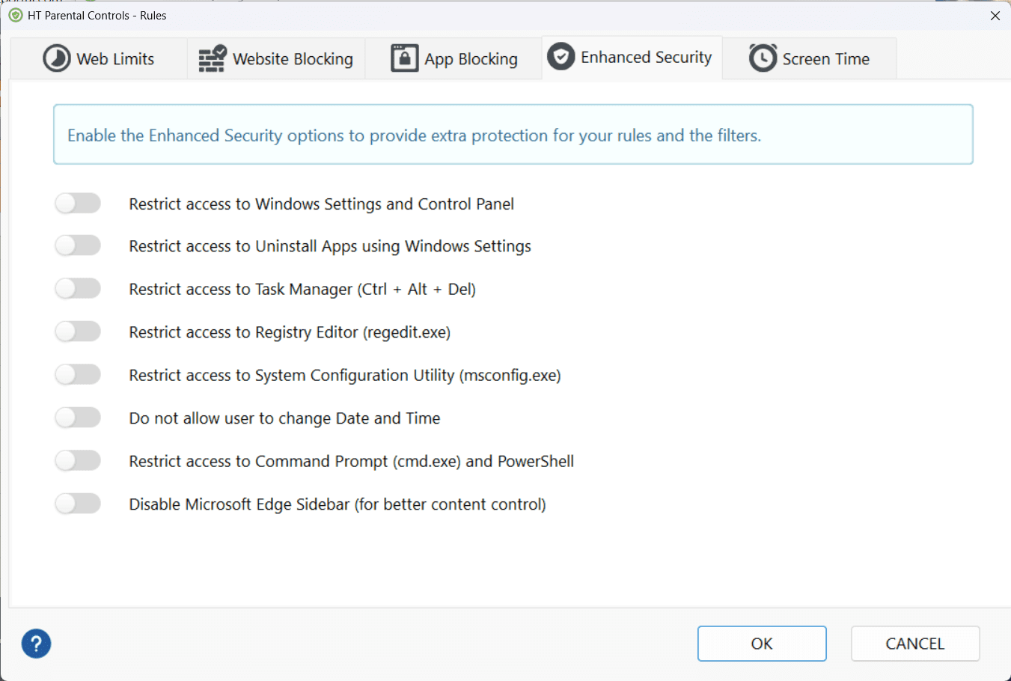Click the HT Parental Controls title bar logo
Image resolution: width=1011 pixels, height=681 pixels.
coord(16,15)
